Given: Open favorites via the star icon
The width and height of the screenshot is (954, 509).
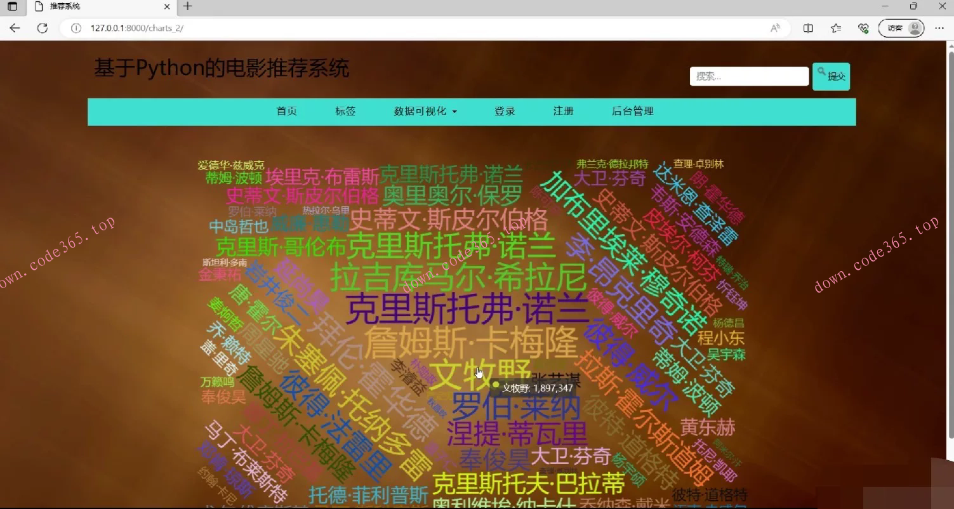Looking at the screenshot, I should coord(835,28).
